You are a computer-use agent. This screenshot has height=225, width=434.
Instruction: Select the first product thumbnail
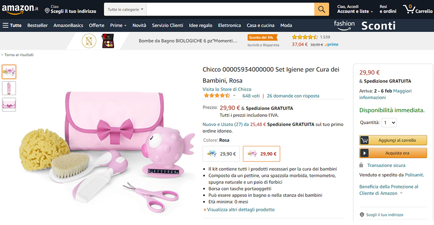[9, 72]
